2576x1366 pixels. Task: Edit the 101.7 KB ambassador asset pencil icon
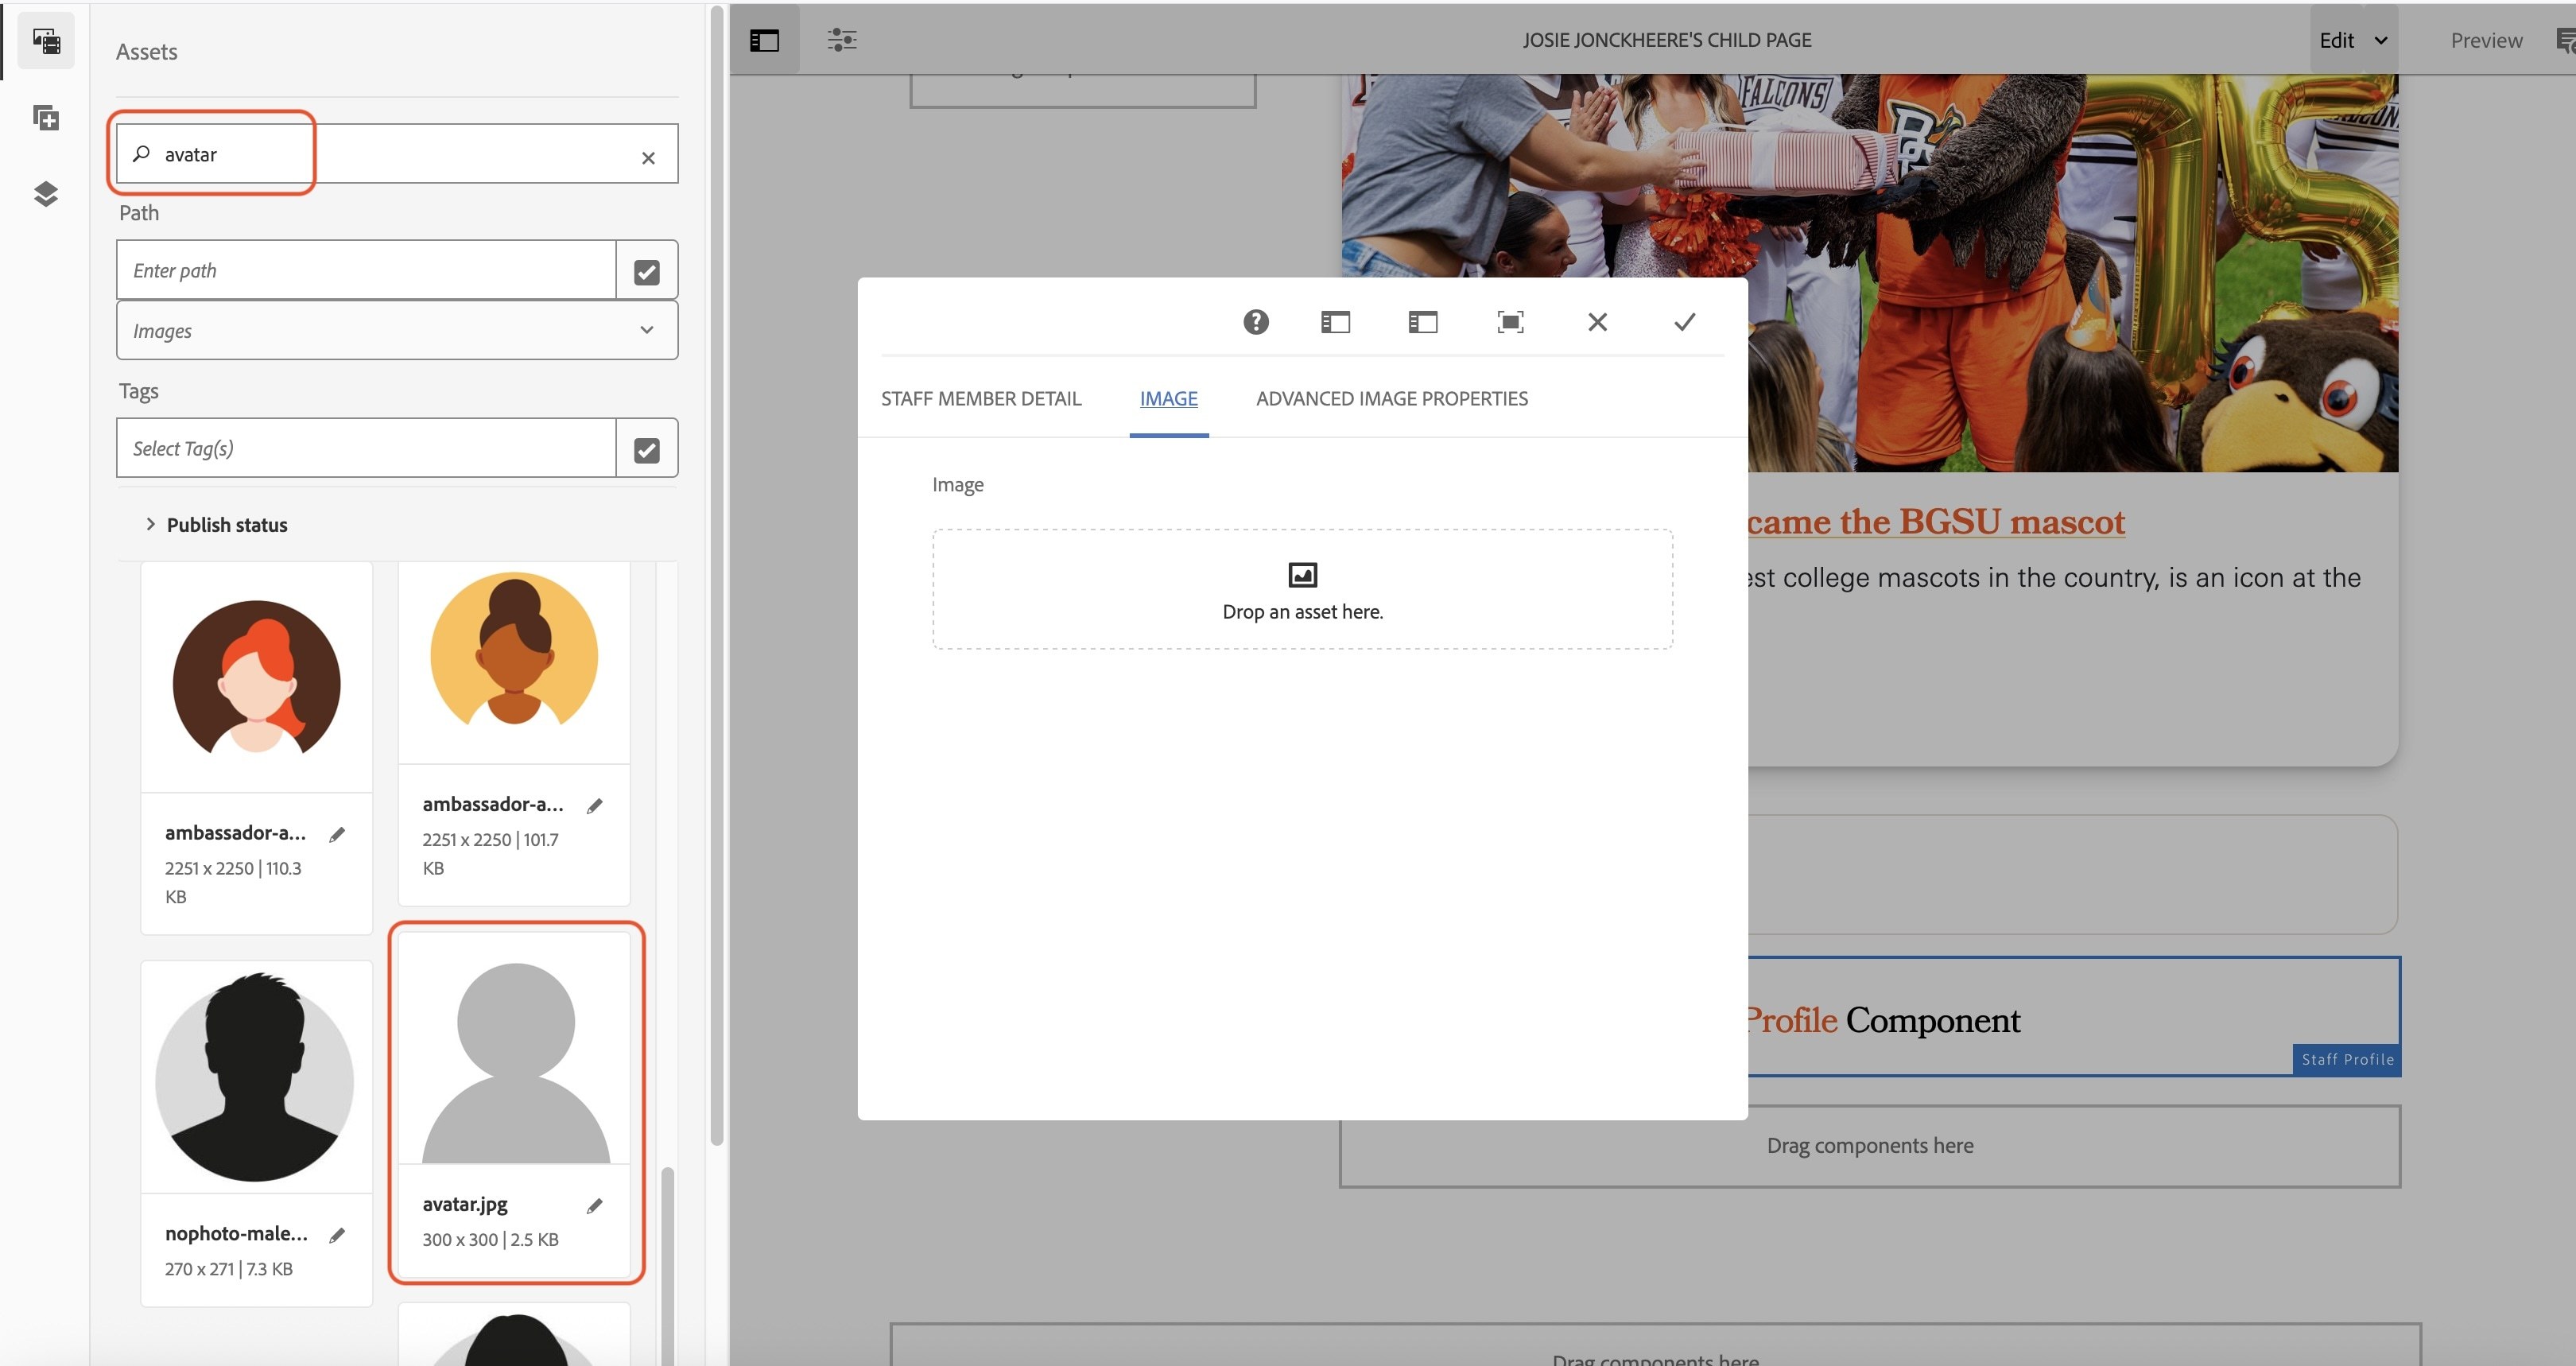pos(595,805)
